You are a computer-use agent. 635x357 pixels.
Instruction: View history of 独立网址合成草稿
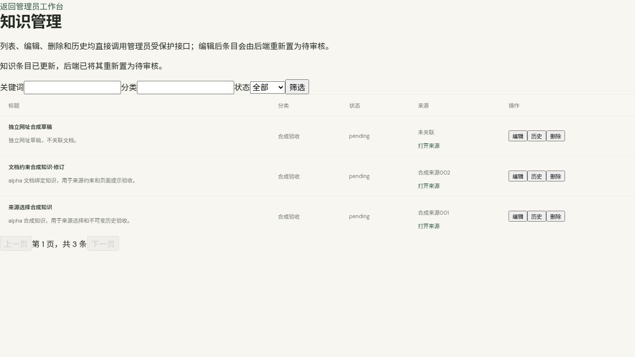coord(537,136)
